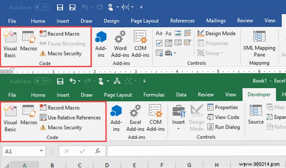286x168 pixels.
Task: Select column B header in Excel
Action: click(x=52, y=165)
